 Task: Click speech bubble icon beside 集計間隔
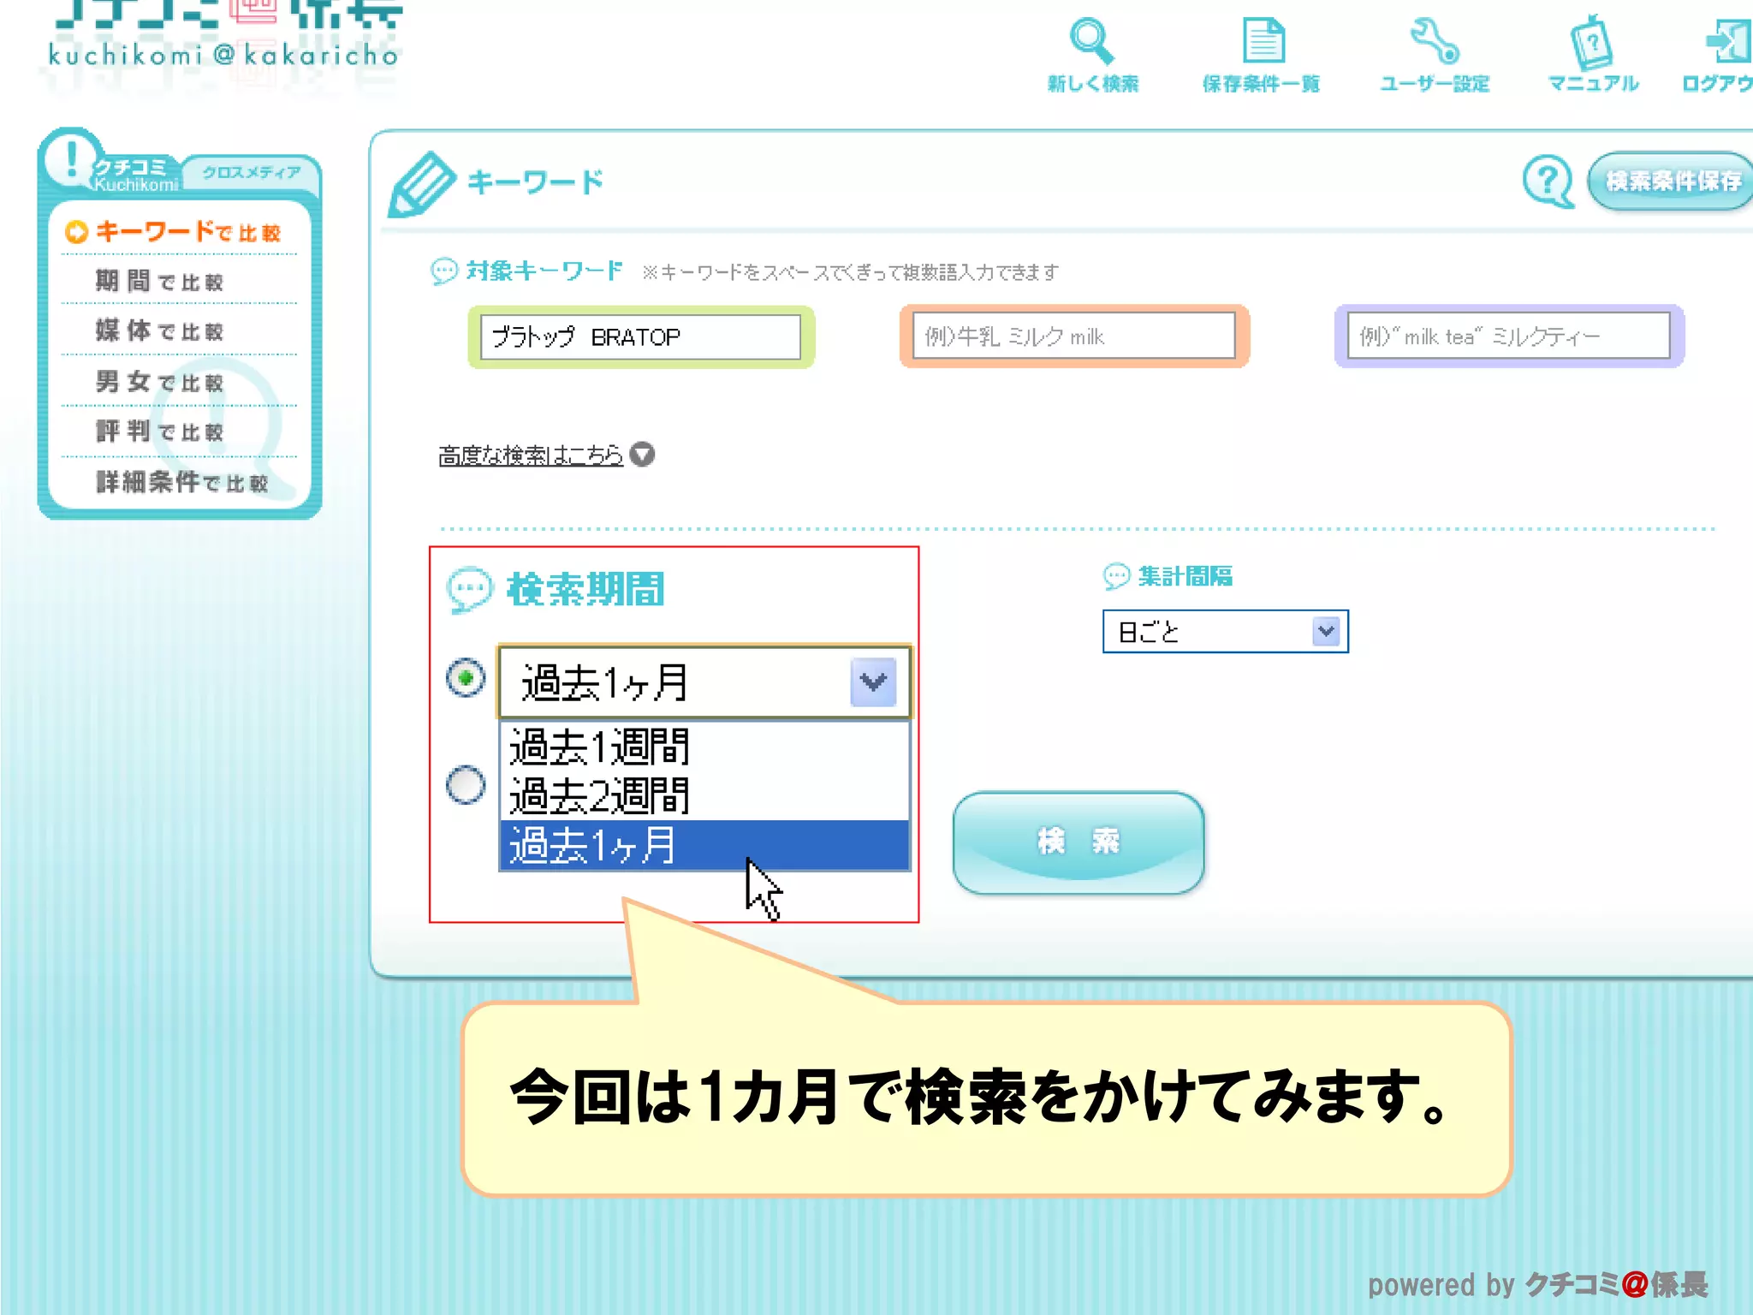1116,576
